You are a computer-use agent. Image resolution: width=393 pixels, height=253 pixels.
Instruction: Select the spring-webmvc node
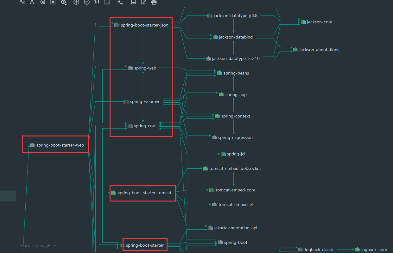tap(142, 102)
